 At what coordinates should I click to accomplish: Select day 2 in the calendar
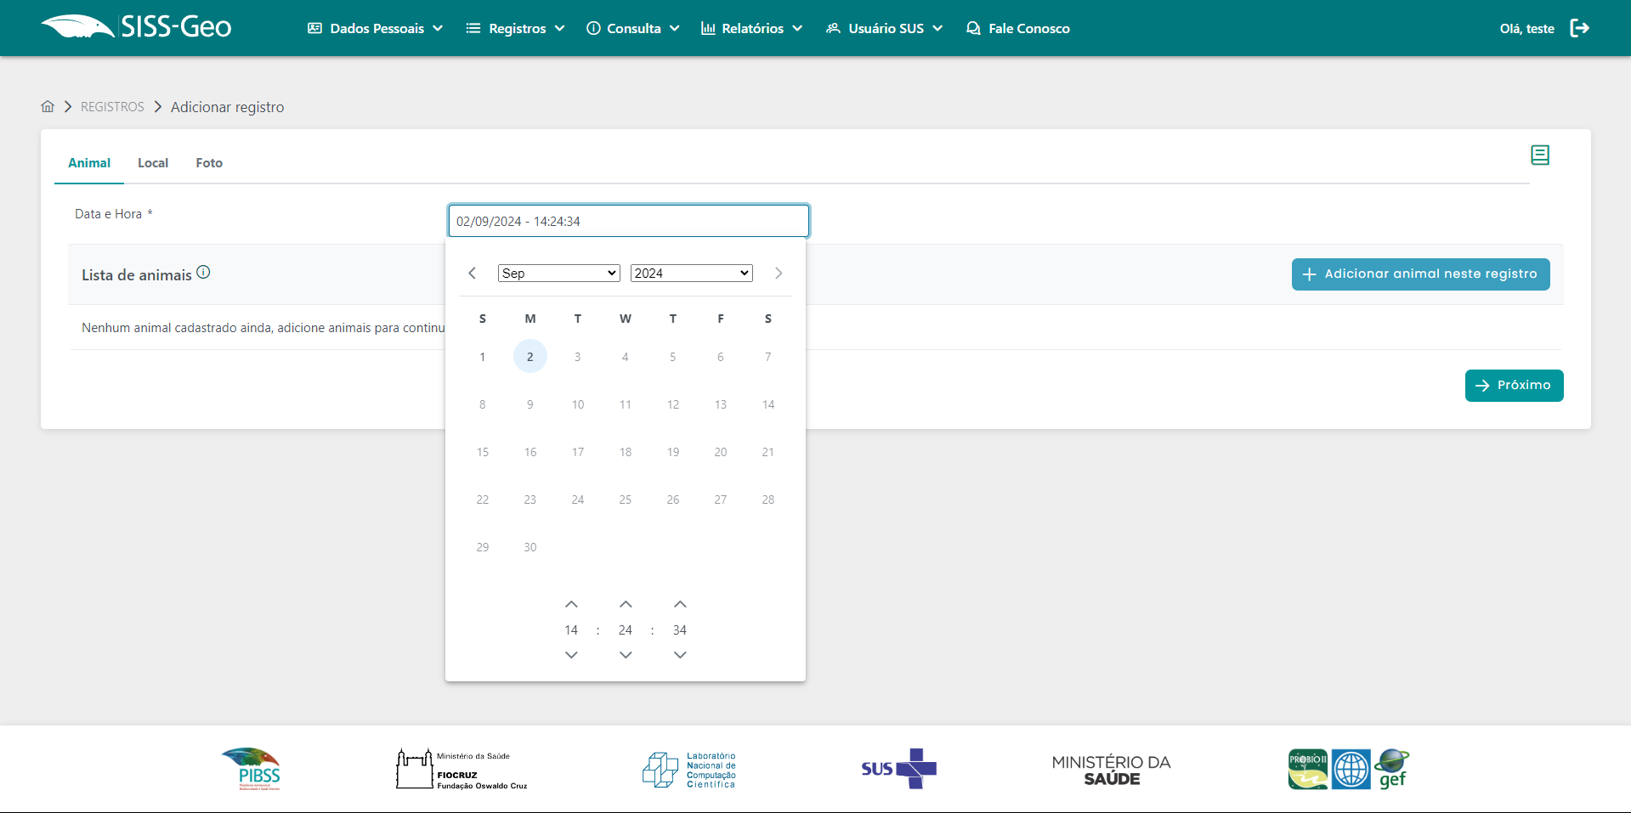pyautogui.click(x=530, y=357)
